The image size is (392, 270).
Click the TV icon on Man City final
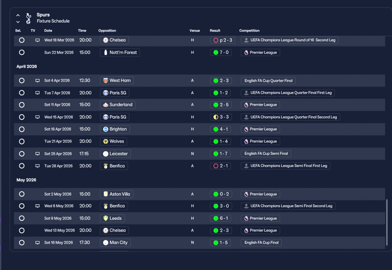[37, 243]
